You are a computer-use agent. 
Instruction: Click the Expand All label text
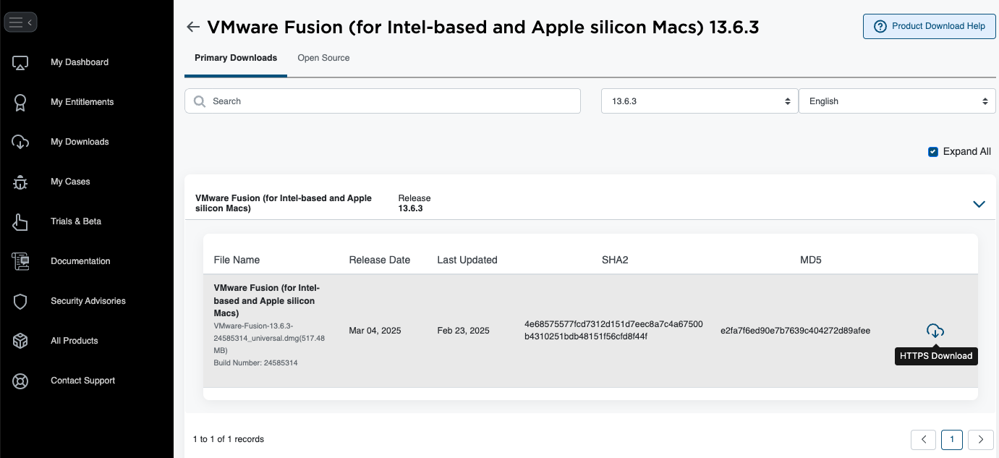(x=966, y=152)
